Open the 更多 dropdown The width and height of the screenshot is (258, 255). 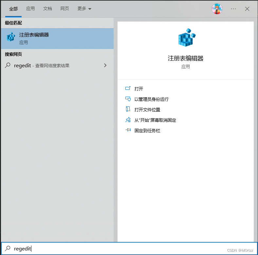(x=84, y=8)
